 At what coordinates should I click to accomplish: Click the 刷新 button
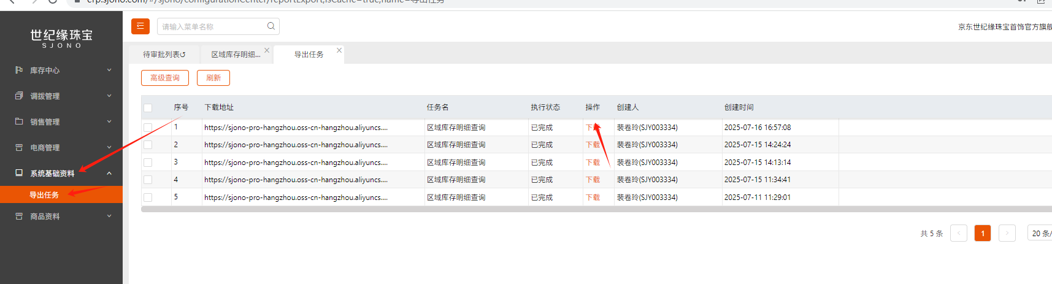[x=213, y=78]
